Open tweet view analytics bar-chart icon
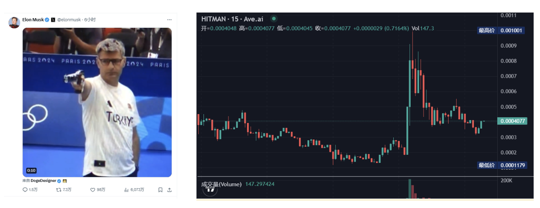This screenshot has width=540, height=208. [126, 190]
